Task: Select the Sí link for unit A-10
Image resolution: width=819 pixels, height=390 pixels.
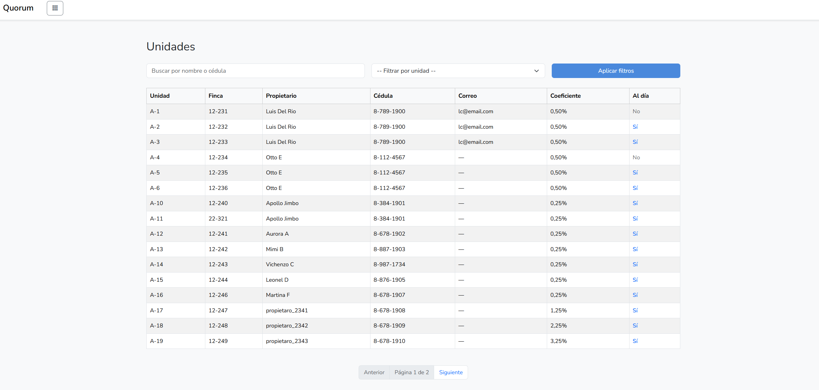Action: click(635, 203)
